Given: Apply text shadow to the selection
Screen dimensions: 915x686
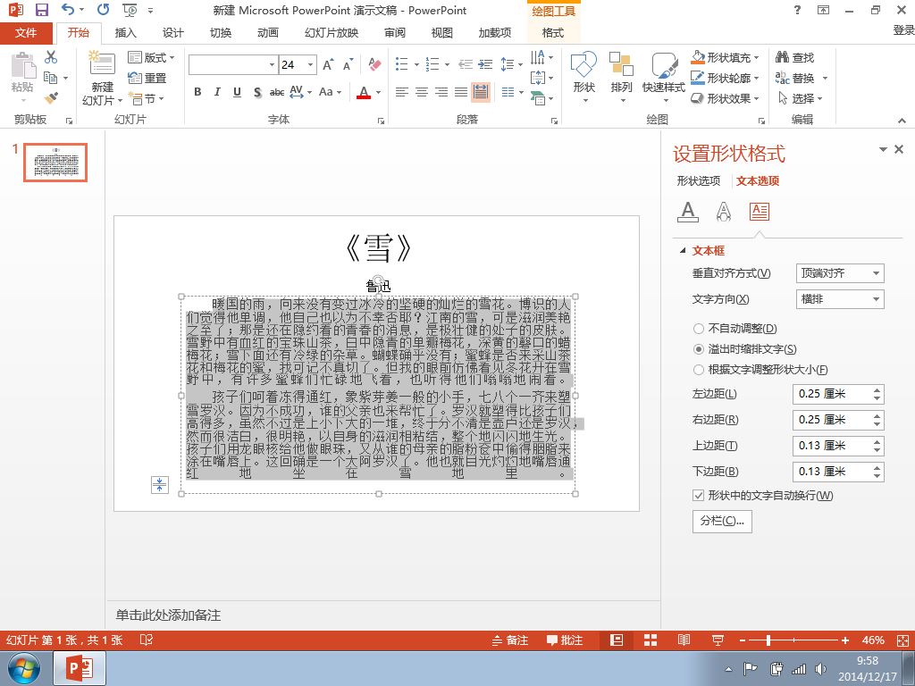Looking at the screenshot, I should [x=257, y=92].
